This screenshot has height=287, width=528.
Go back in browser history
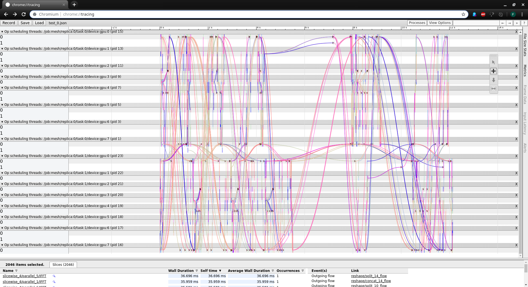(6, 14)
